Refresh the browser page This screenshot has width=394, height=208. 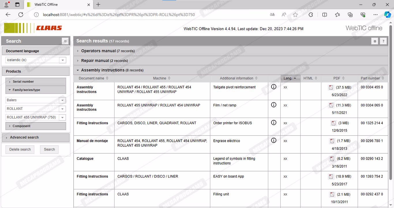[x=21, y=15]
